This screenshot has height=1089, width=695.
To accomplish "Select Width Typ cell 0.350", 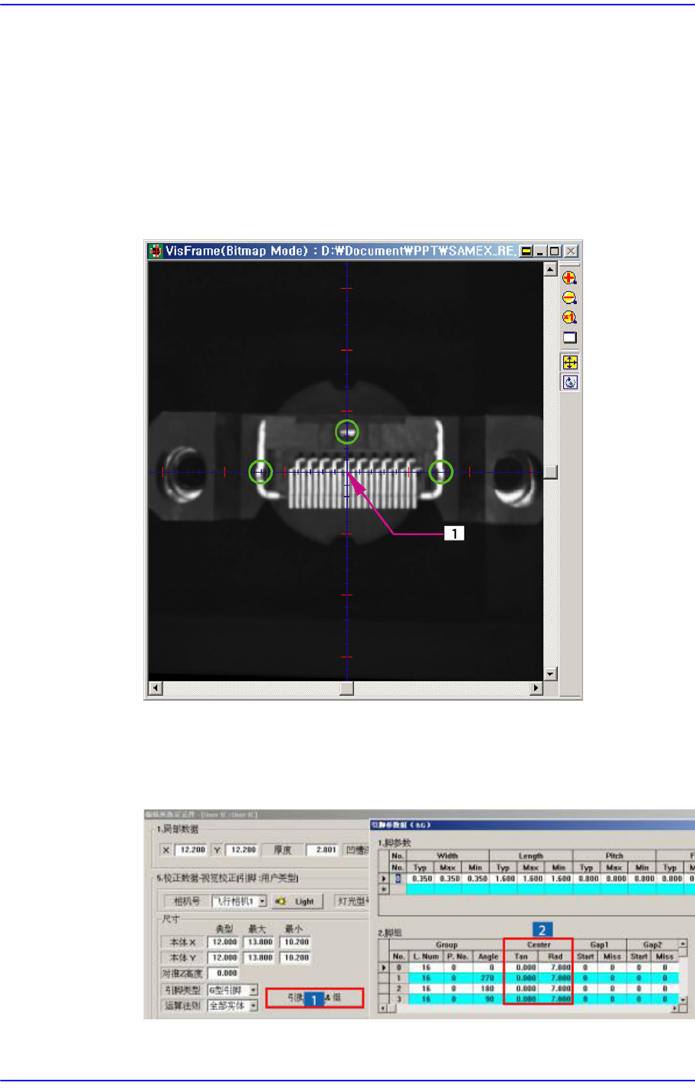I will click(x=420, y=878).
